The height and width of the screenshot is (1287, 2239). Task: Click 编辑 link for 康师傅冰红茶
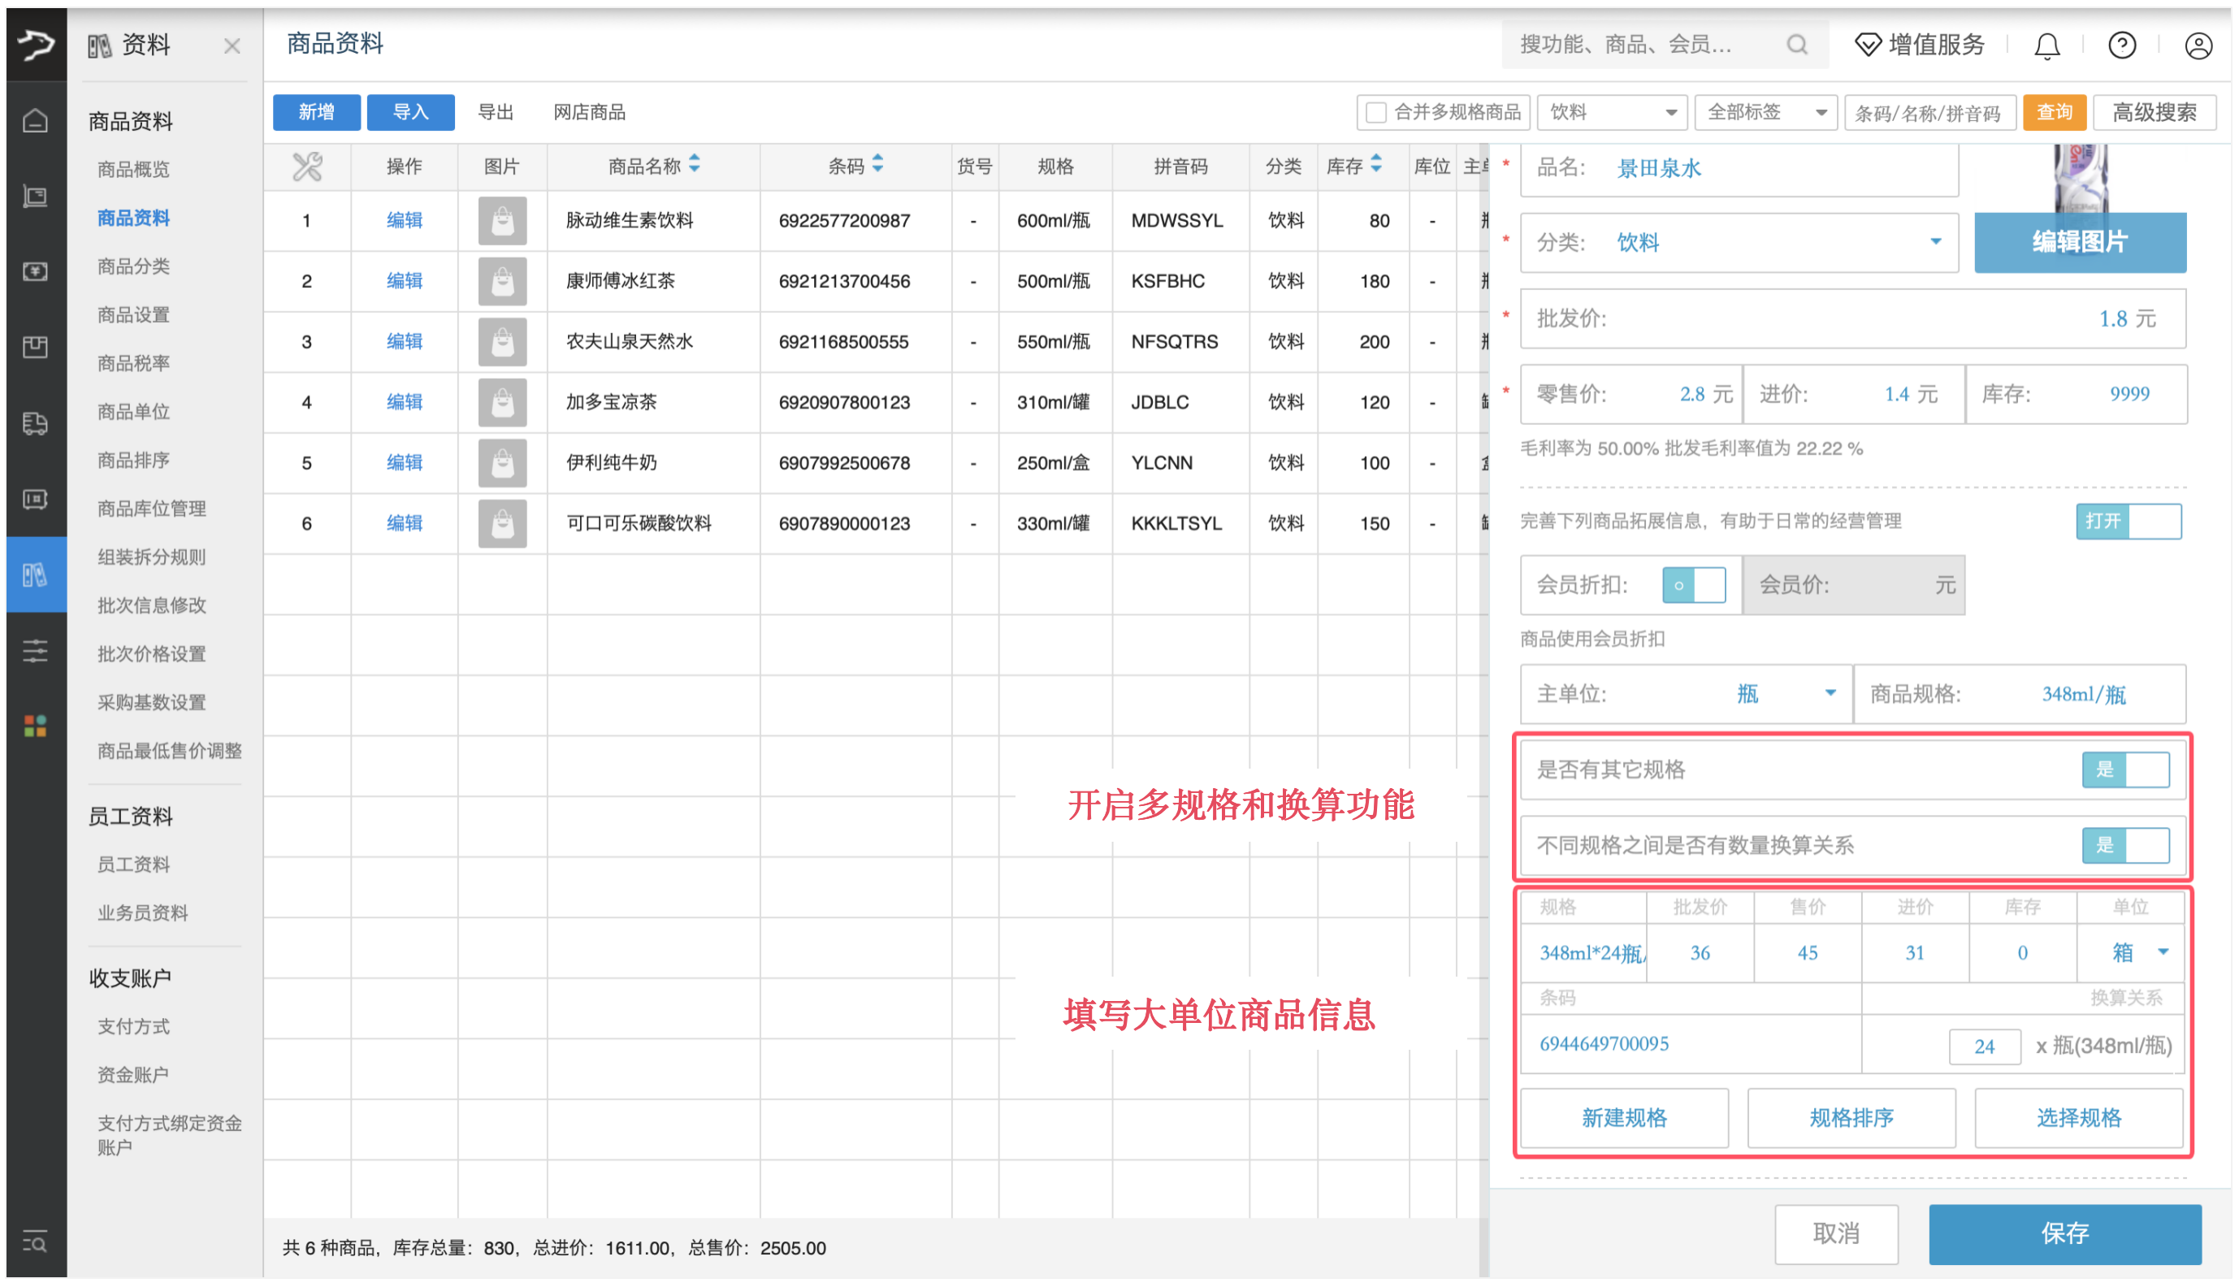[x=404, y=281]
